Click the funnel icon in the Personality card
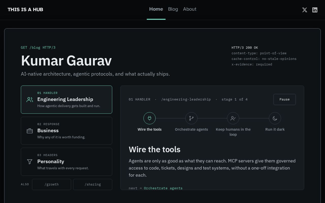Screen dimensions: 325x203 point(30,162)
